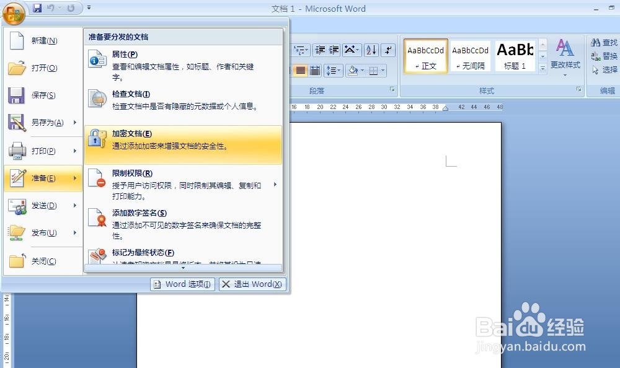Click the borders icon
This screenshot has height=368, width=620.
click(x=373, y=71)
